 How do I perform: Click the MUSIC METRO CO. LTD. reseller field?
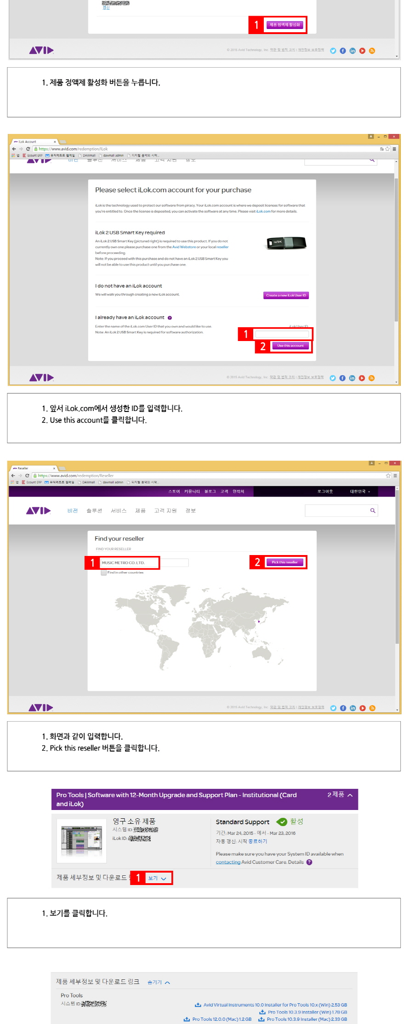click(144, 563)
